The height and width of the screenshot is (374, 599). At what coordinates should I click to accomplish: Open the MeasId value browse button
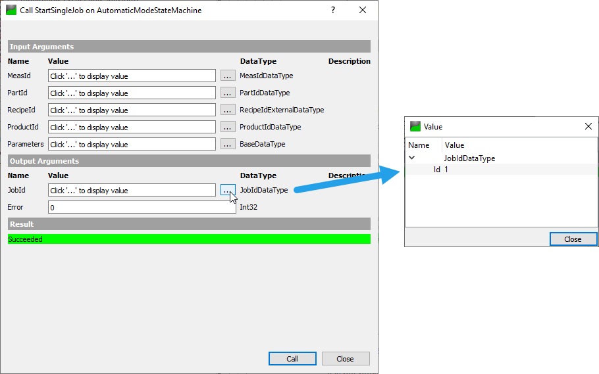pyautogui.click(x=228, y=76)
